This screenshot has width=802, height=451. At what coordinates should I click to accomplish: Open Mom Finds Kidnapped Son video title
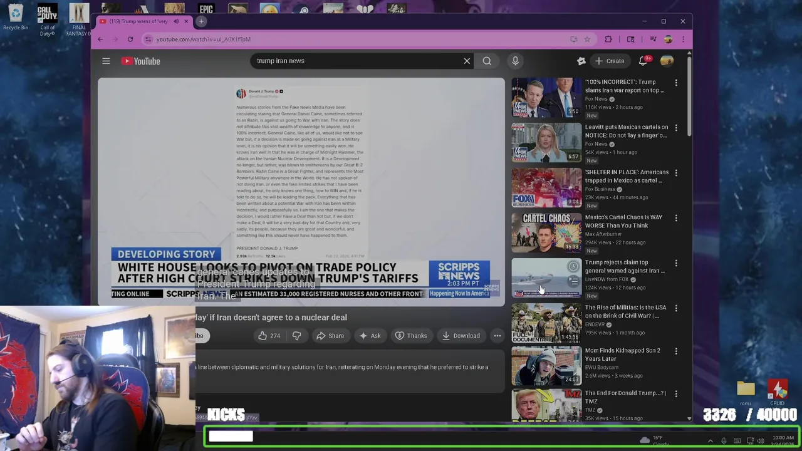(623, 355)
